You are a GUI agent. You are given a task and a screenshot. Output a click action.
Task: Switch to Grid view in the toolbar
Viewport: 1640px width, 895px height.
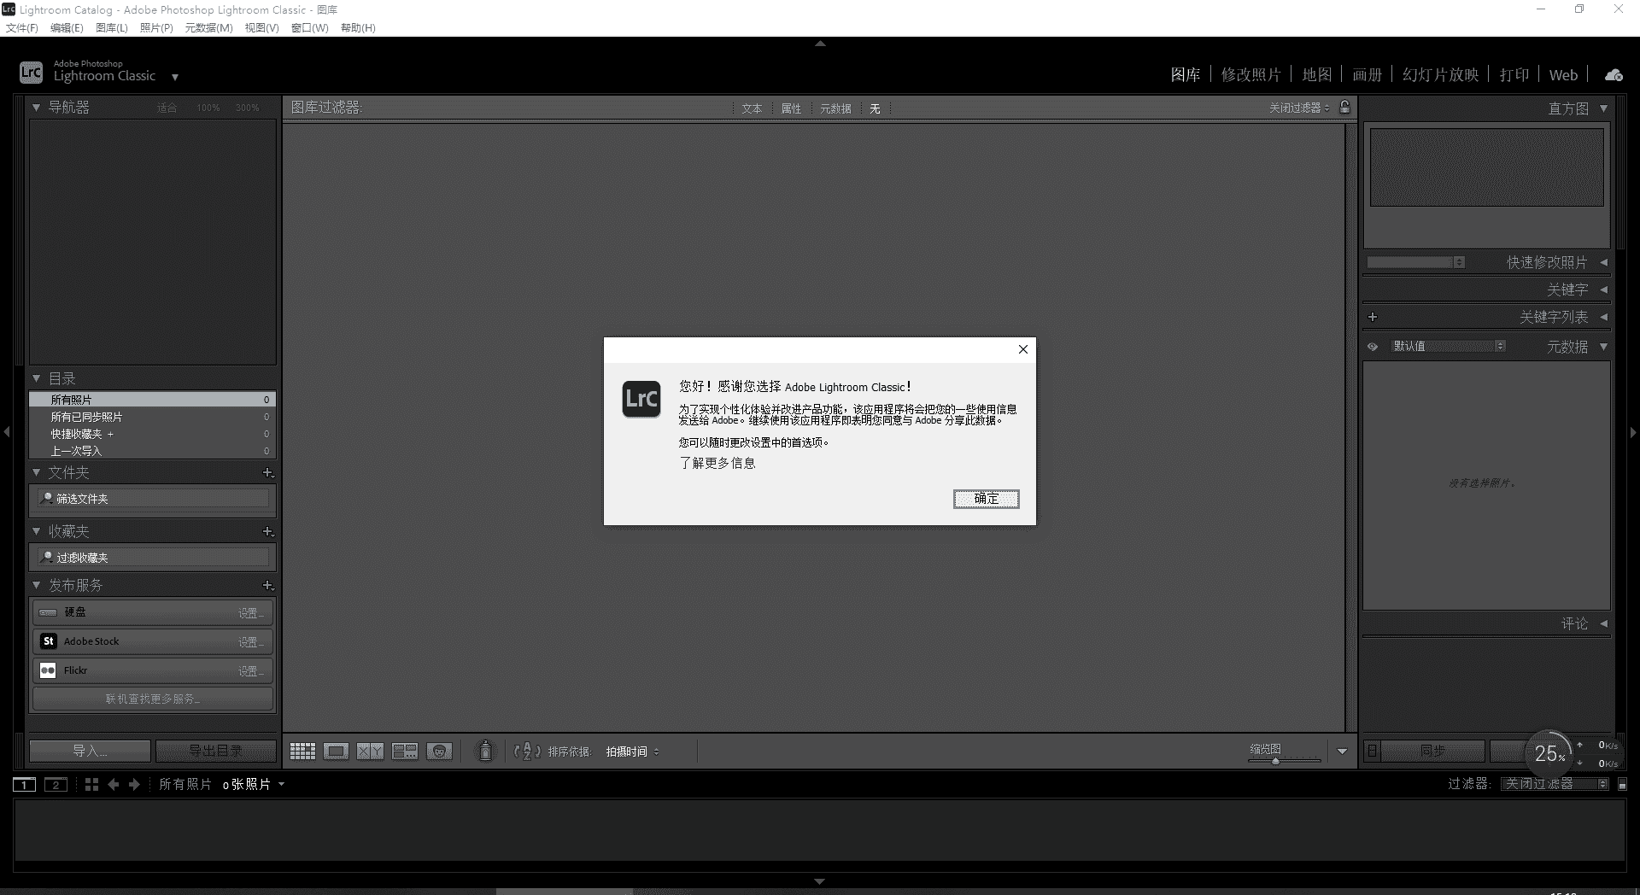pos(302,752)
